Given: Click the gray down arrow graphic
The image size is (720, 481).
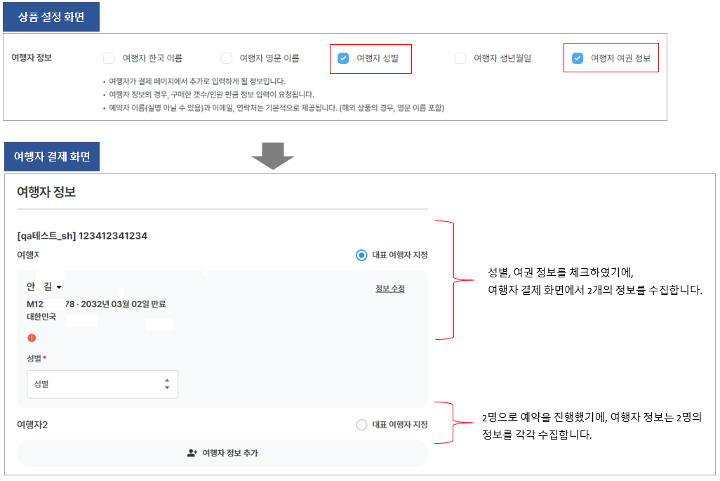Looking at the screenshot, I should [272, 155].
